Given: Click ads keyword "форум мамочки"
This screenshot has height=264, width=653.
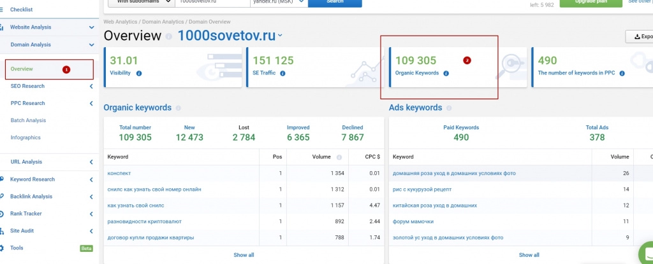Looking at the screenshot, I should point(413,221).
